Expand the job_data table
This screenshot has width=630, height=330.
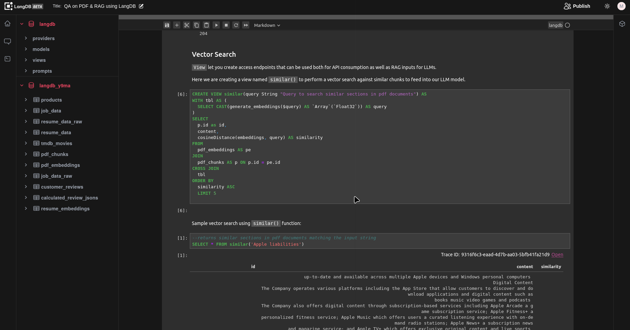click(26, 111)
